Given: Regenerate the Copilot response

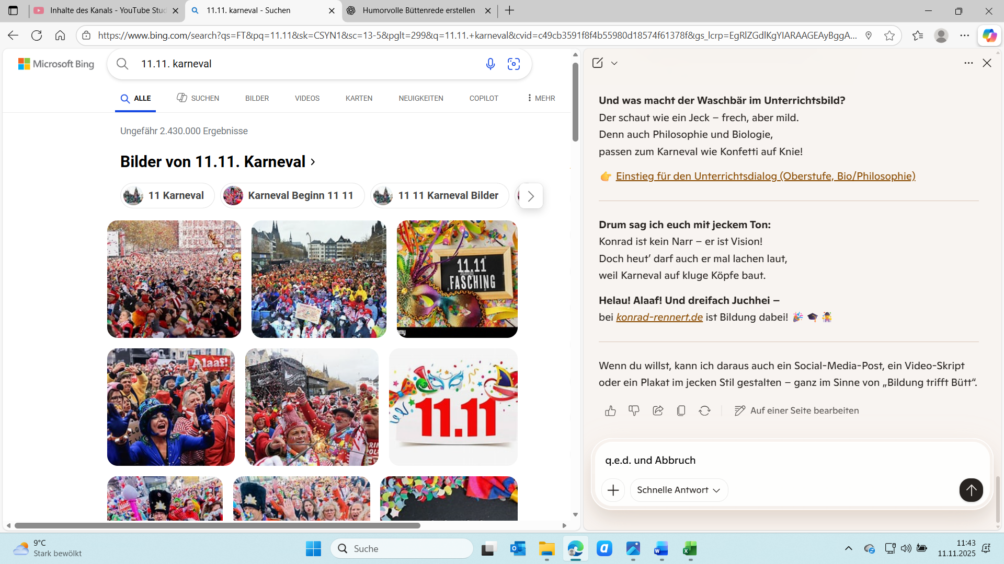Looking at the screenshot, I should tap(704, 411).
